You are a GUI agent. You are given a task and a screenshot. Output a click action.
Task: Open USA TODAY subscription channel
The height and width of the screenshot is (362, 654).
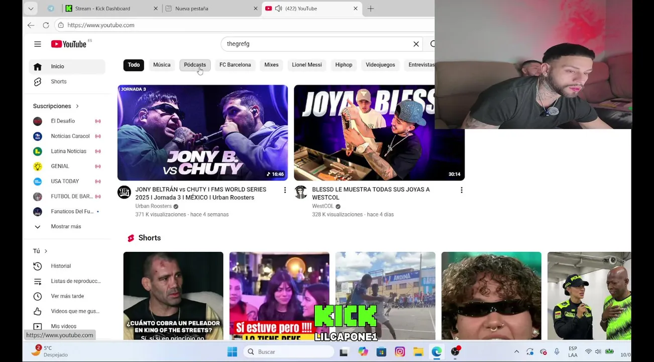[68, 182]
